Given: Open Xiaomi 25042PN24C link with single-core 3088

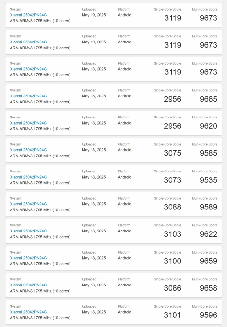Looking at the screenshot, I should tap(28, 204).
